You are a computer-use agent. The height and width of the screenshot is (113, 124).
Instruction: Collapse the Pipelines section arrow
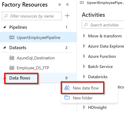[x=4, y=27]
